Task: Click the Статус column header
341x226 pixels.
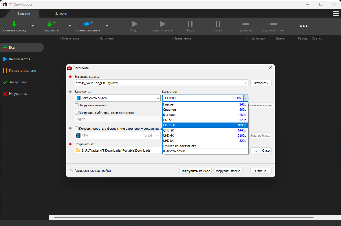Action: click(x=317, y=38)
